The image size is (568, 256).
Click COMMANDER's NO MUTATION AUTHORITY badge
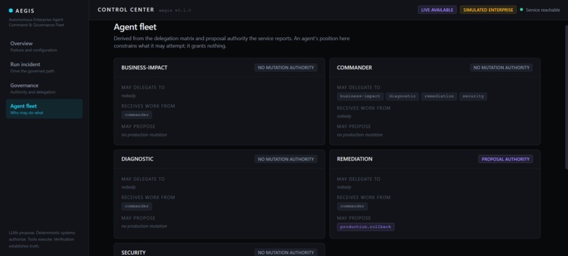pos(501,68)
